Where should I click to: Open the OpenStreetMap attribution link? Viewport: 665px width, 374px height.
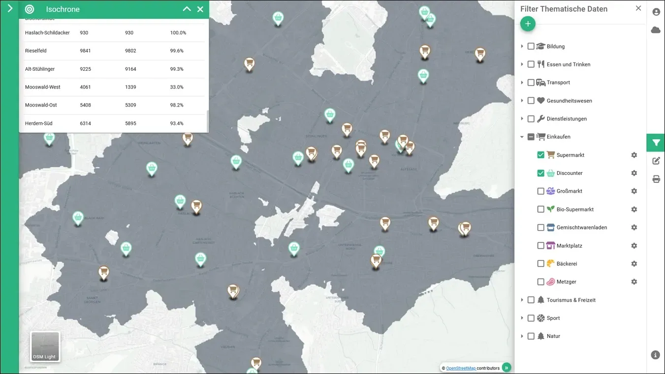[x=461, y=368]
